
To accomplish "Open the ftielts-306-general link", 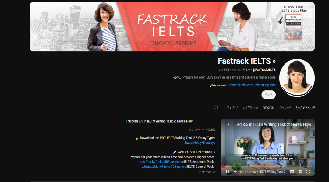I will [x=165, y=167].
